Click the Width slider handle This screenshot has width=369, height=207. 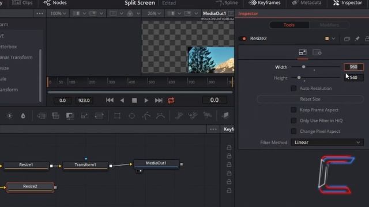pyautogui.click(x=304, y=67)
